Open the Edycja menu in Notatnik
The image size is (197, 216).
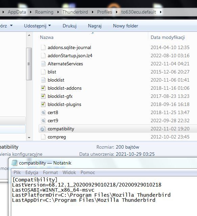point(32,172)
